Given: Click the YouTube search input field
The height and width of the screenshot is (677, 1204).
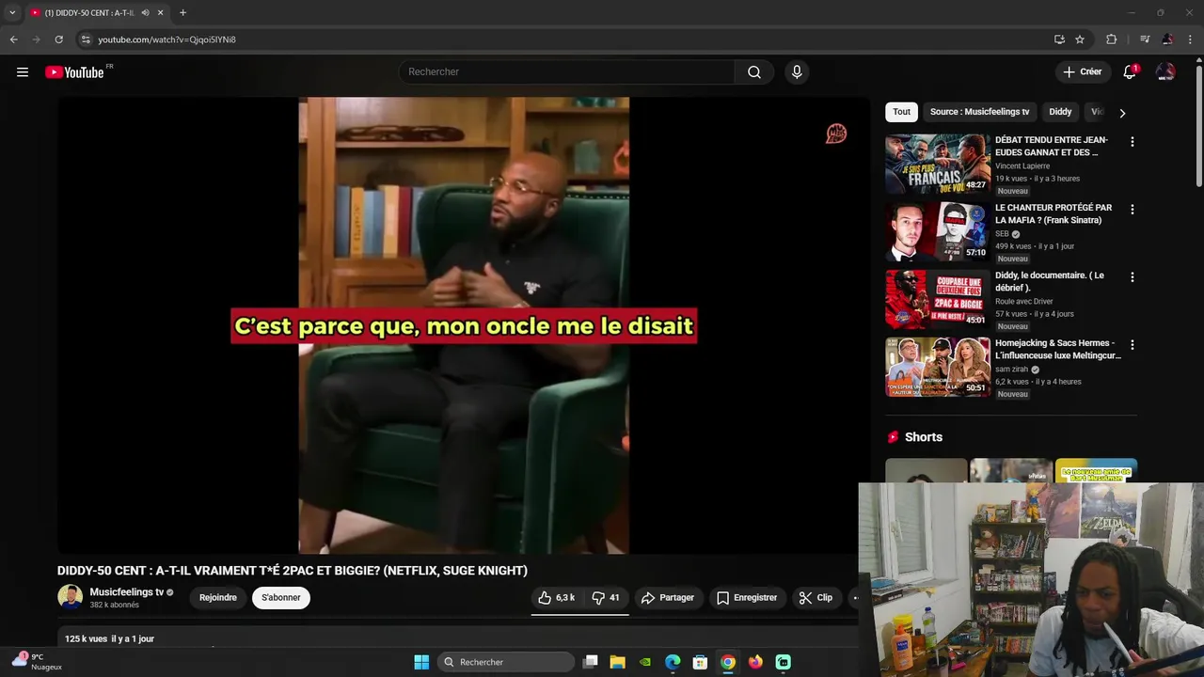Looking at the screenshot, I should click(567, 72).
